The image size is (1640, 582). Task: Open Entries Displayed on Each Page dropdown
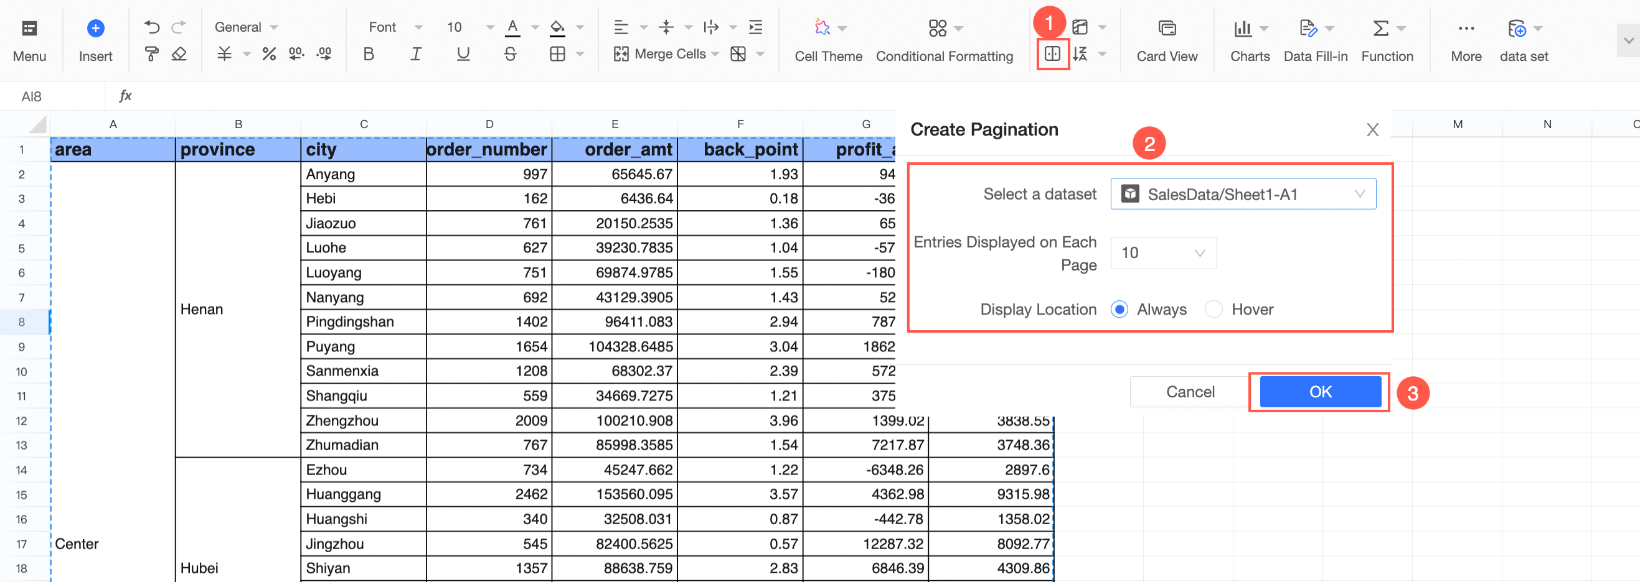[x=1163, y=253]
